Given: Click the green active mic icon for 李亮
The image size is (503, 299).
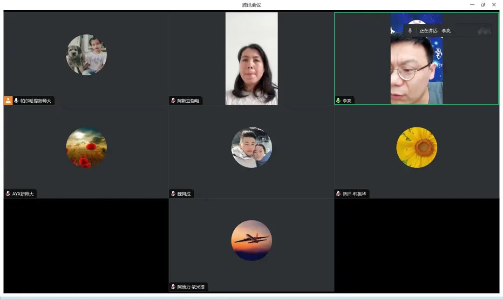Looking at the screenshot, I should 339,100.
